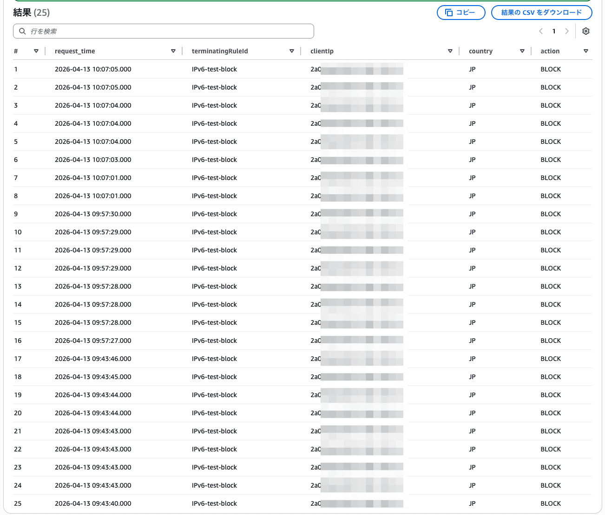Click the client IP in row 9
The width and height of the screenshot is (605, 515).
point(357,214)
